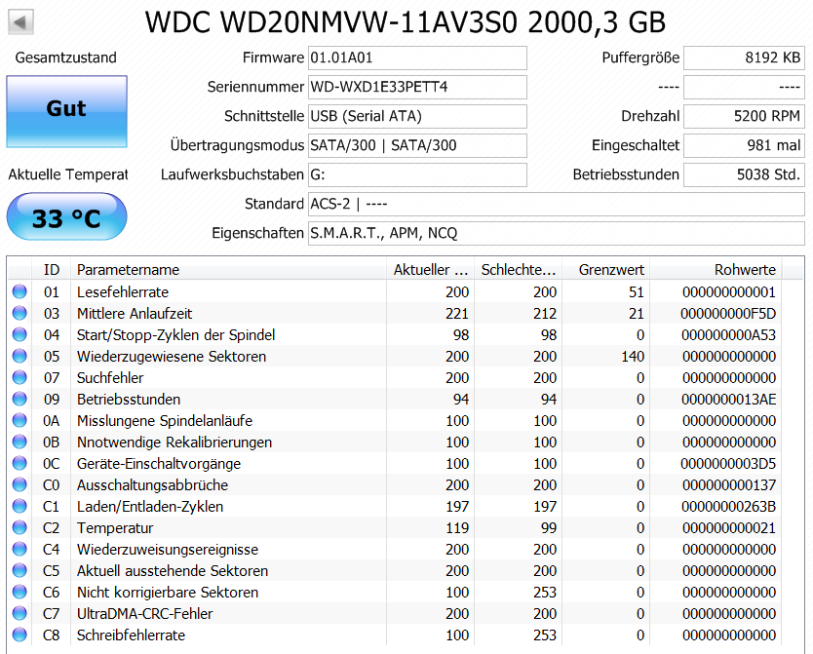
Task: Select the Geräte-Einschaltvorgänge row
Action: coord(396,463)
